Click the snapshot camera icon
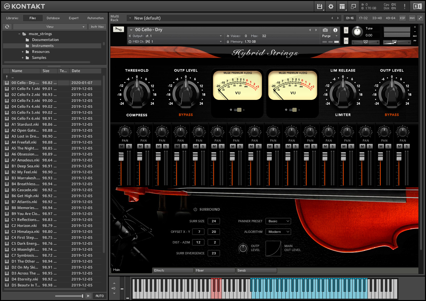Image resolution: width=426 pixels, height=301 pixels. click(x=325, y=30)
